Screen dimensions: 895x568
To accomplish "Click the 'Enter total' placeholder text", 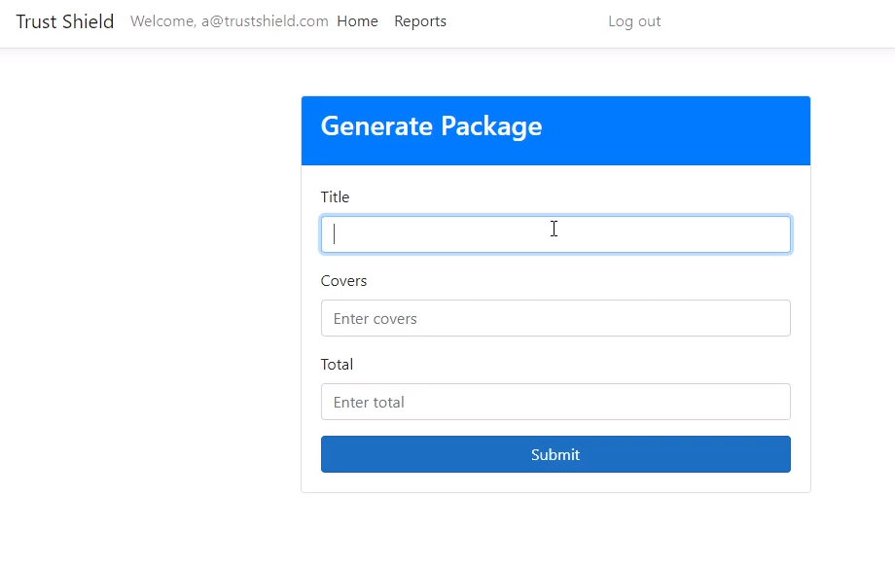I will [369, 403].
